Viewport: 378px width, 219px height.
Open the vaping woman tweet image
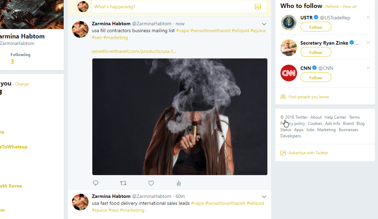click(x=179, y=117)
